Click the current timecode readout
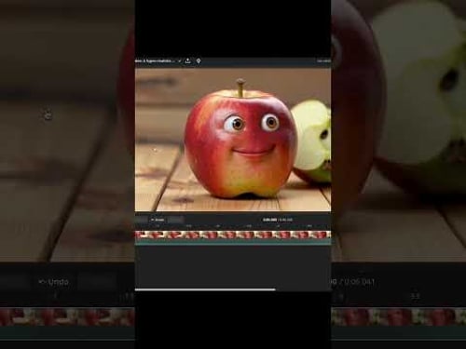 [x=269, y=220]
